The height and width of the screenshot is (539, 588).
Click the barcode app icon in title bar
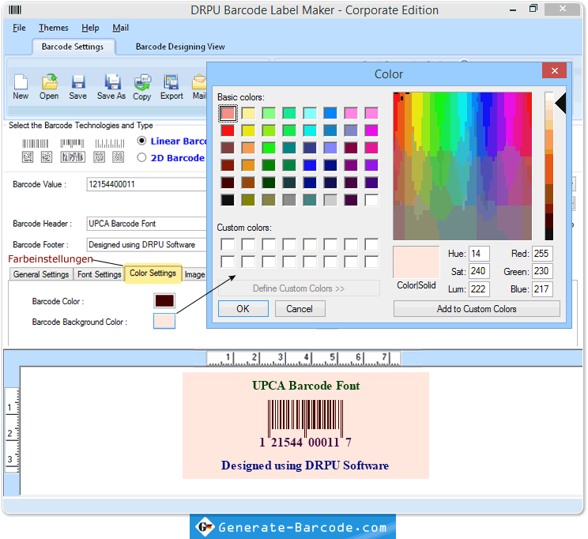pos(15,9)
